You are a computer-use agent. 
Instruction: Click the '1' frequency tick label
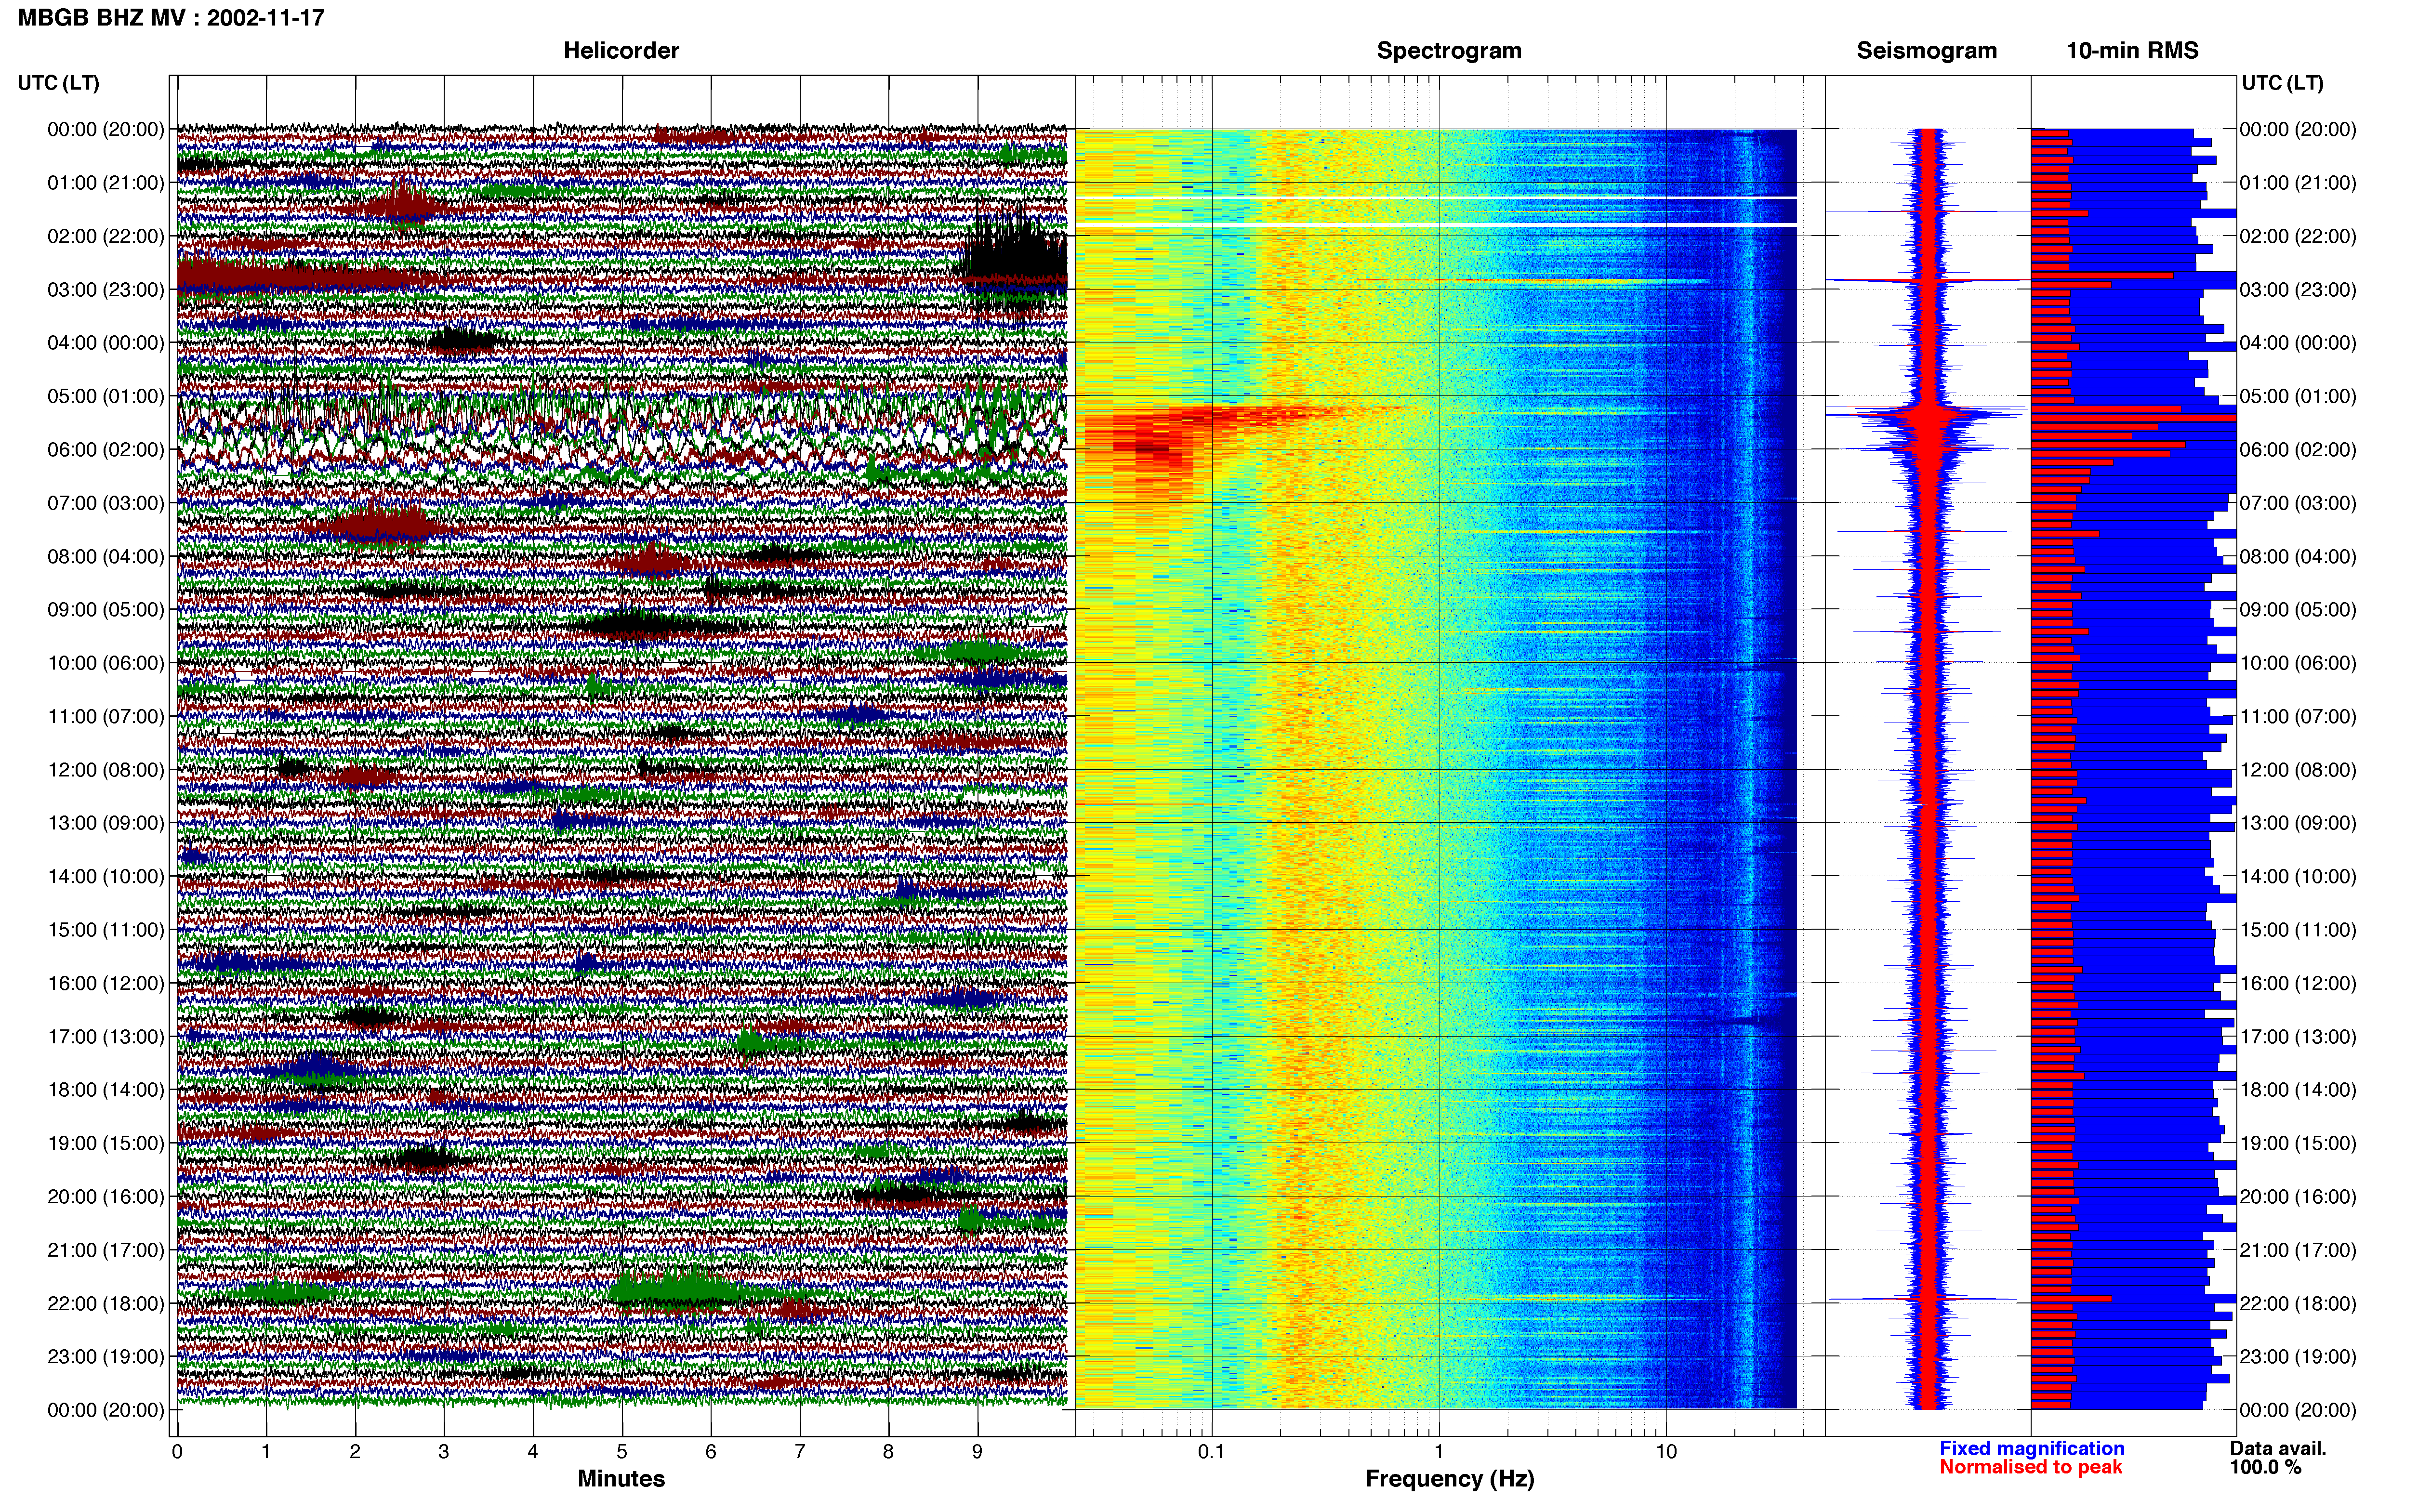pyautogui.click(x=1439, y=1451)
